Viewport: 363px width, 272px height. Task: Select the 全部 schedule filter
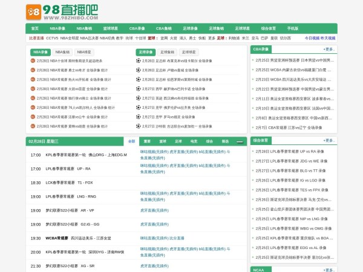pyautogui.click(x=131, y=141)
